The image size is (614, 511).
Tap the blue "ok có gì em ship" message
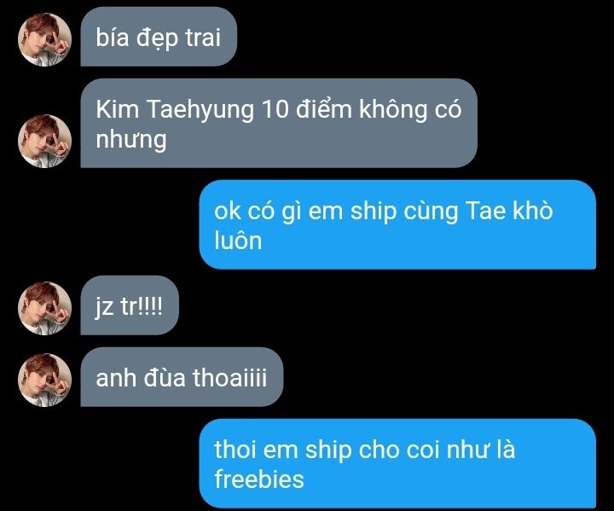pos(397,224)
